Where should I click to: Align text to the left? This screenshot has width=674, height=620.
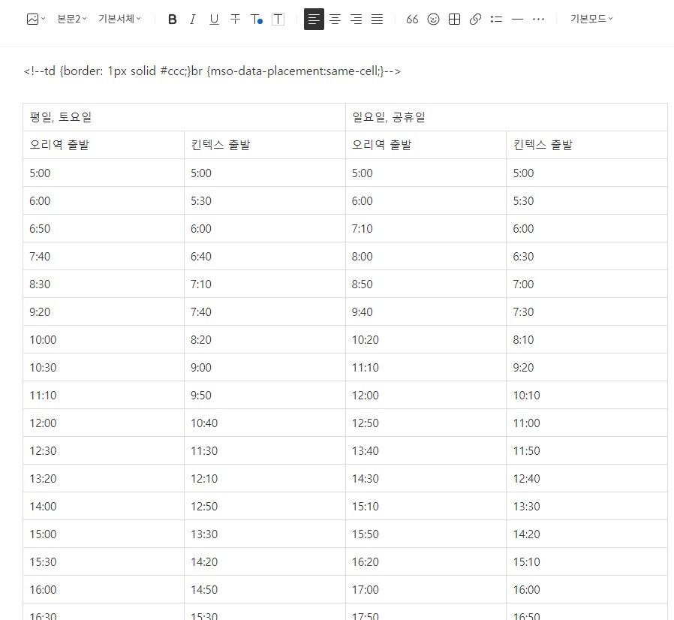pos(314,20)
